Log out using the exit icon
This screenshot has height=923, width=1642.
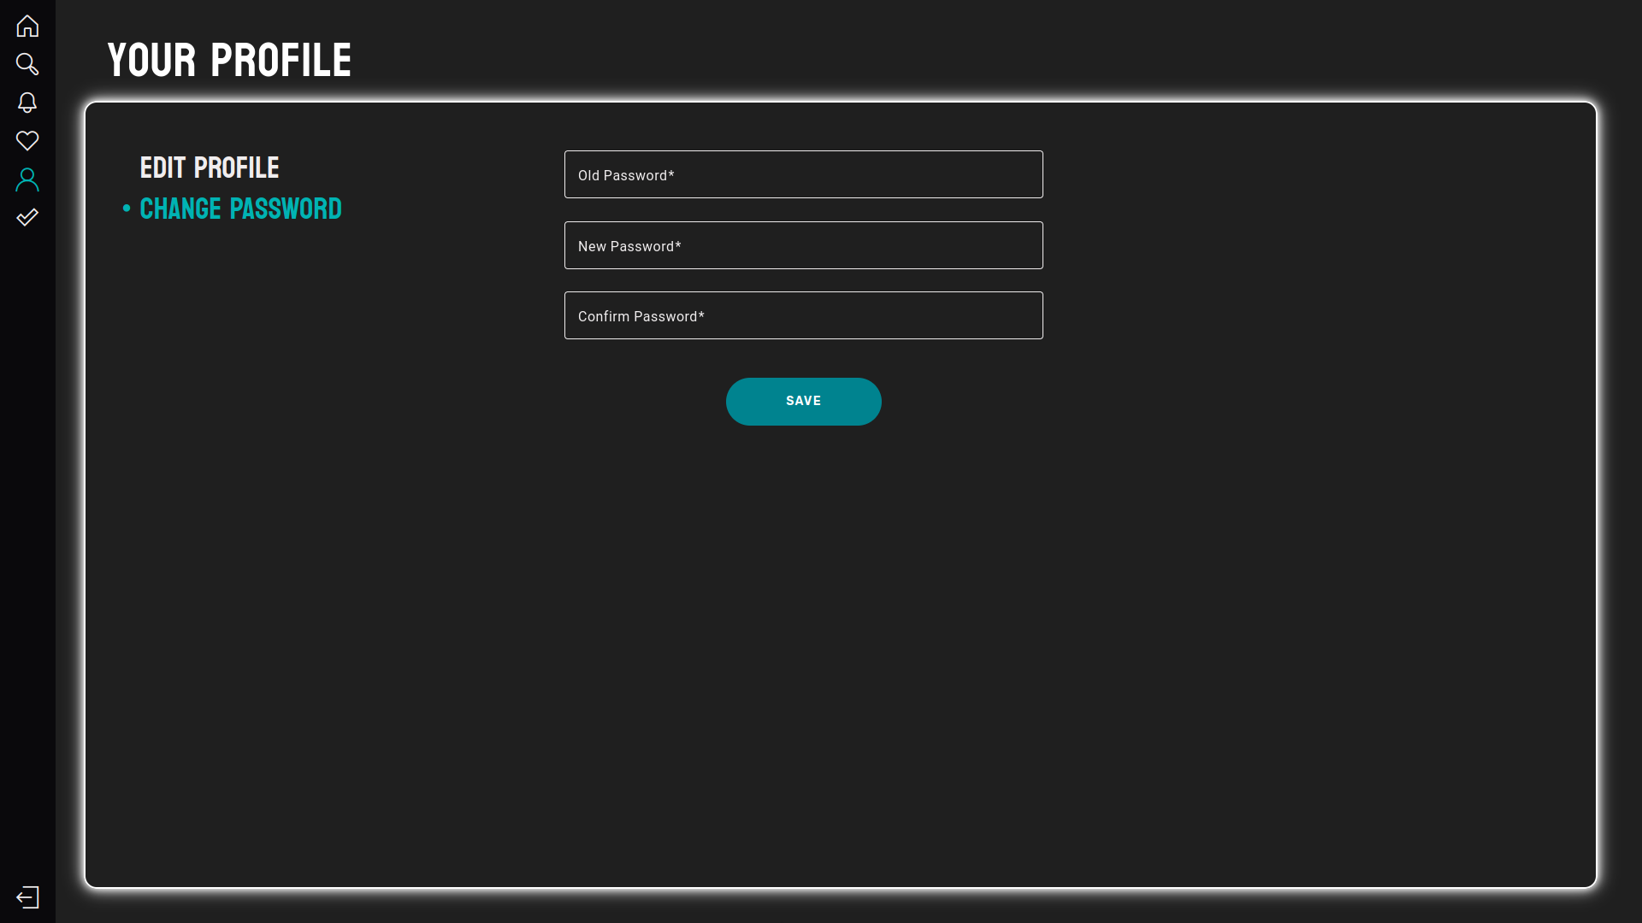[27, 897]
